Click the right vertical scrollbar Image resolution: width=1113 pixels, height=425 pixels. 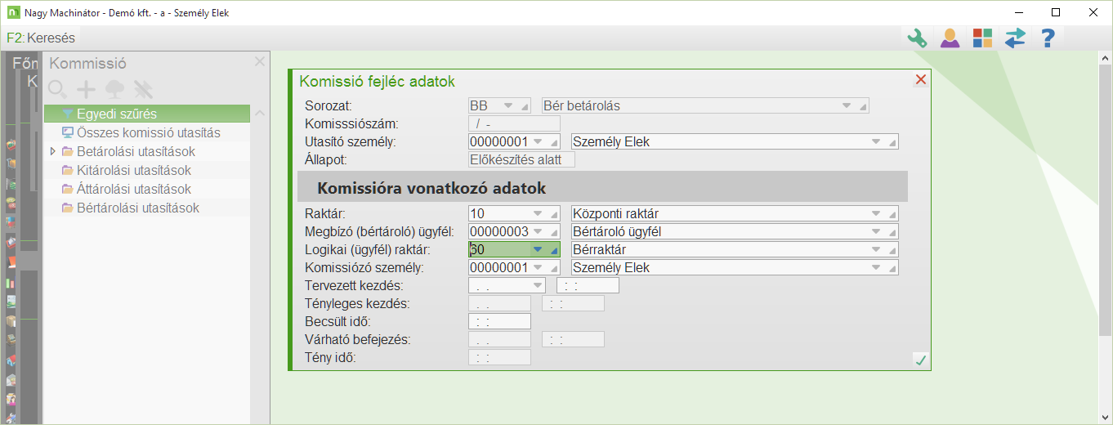1105,237
